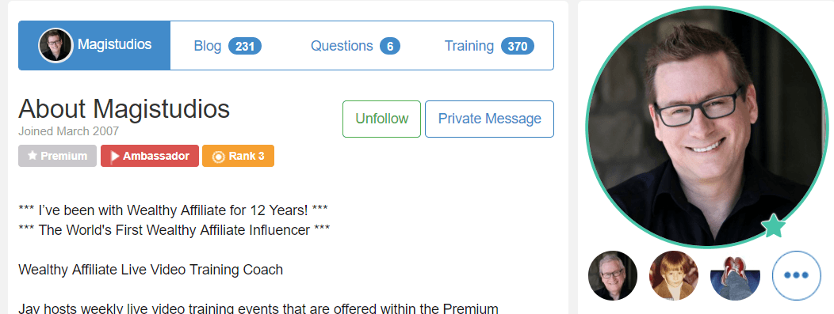Click the 6 Questions count badge
The width and height of the screenshot is (834, 314).
390,47
